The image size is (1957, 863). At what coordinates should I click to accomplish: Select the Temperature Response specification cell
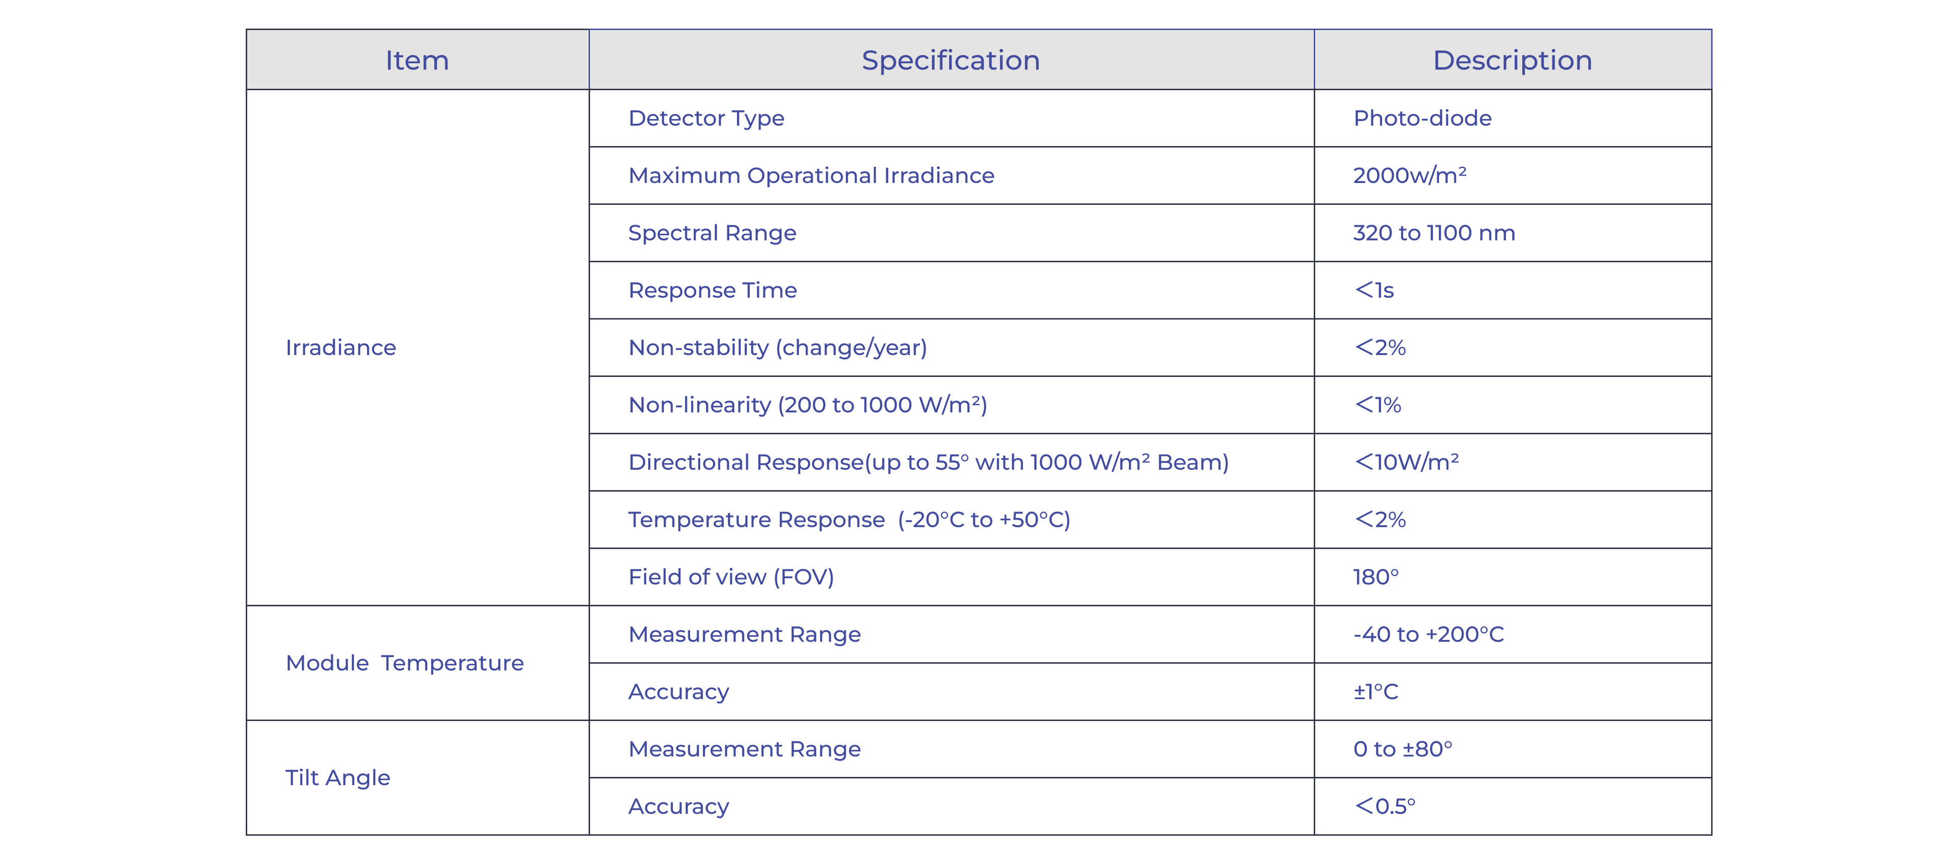click(849, 520)
